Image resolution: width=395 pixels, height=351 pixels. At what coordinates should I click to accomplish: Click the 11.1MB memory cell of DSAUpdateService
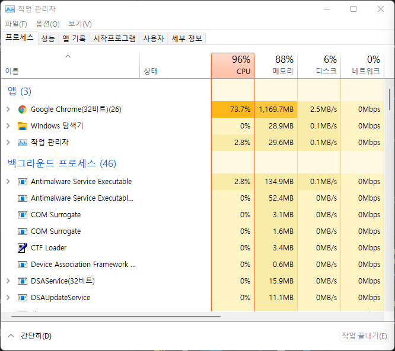[276, 298]
